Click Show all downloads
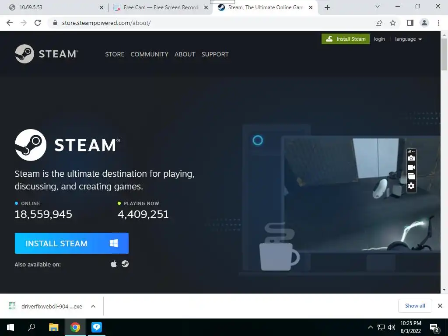Image resolution: width=448 pixels, height=336 pixels. (415, 306)
